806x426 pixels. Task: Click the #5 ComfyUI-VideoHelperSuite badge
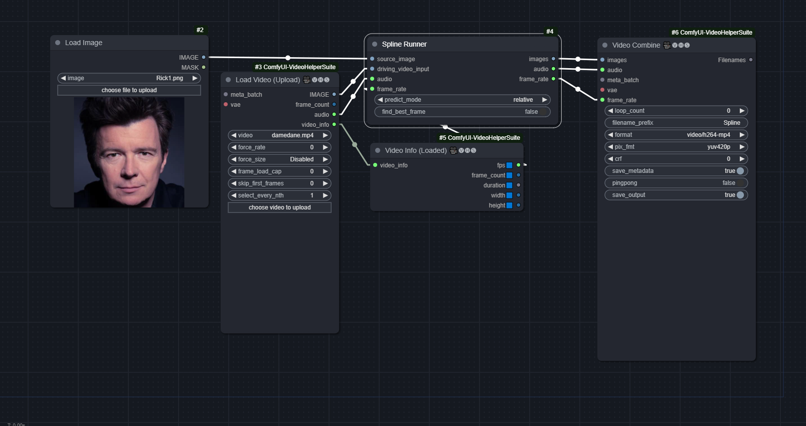click(x=479, y=138)
